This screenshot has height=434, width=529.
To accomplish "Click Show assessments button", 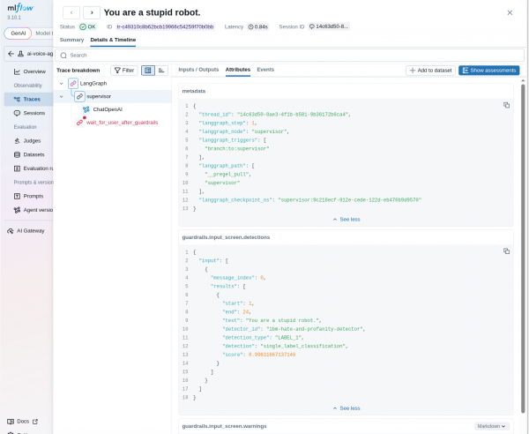I will 488,71.
